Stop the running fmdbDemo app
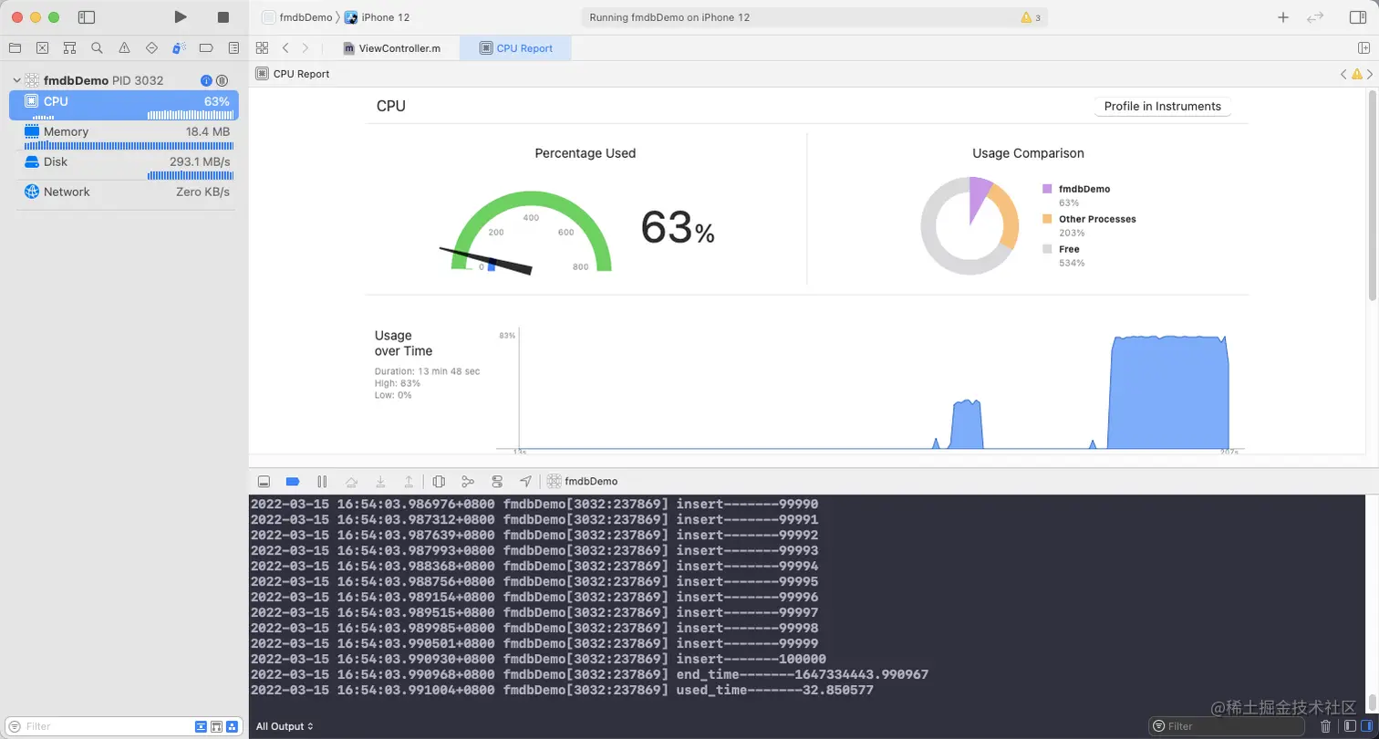 [x=223, y=17]
